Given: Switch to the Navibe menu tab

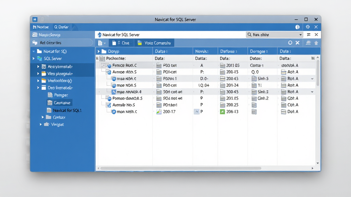Looking at the screenshot, I should tap(41, 27).
